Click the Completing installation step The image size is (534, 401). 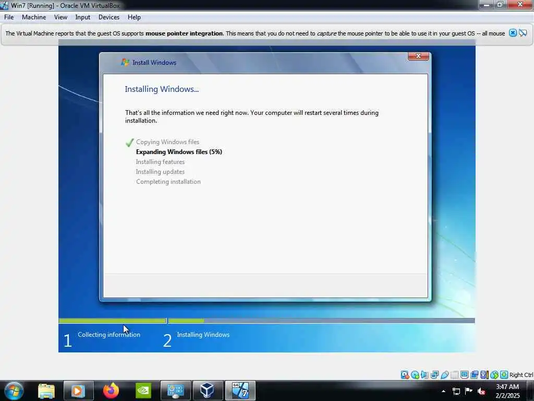click(168, 181)
